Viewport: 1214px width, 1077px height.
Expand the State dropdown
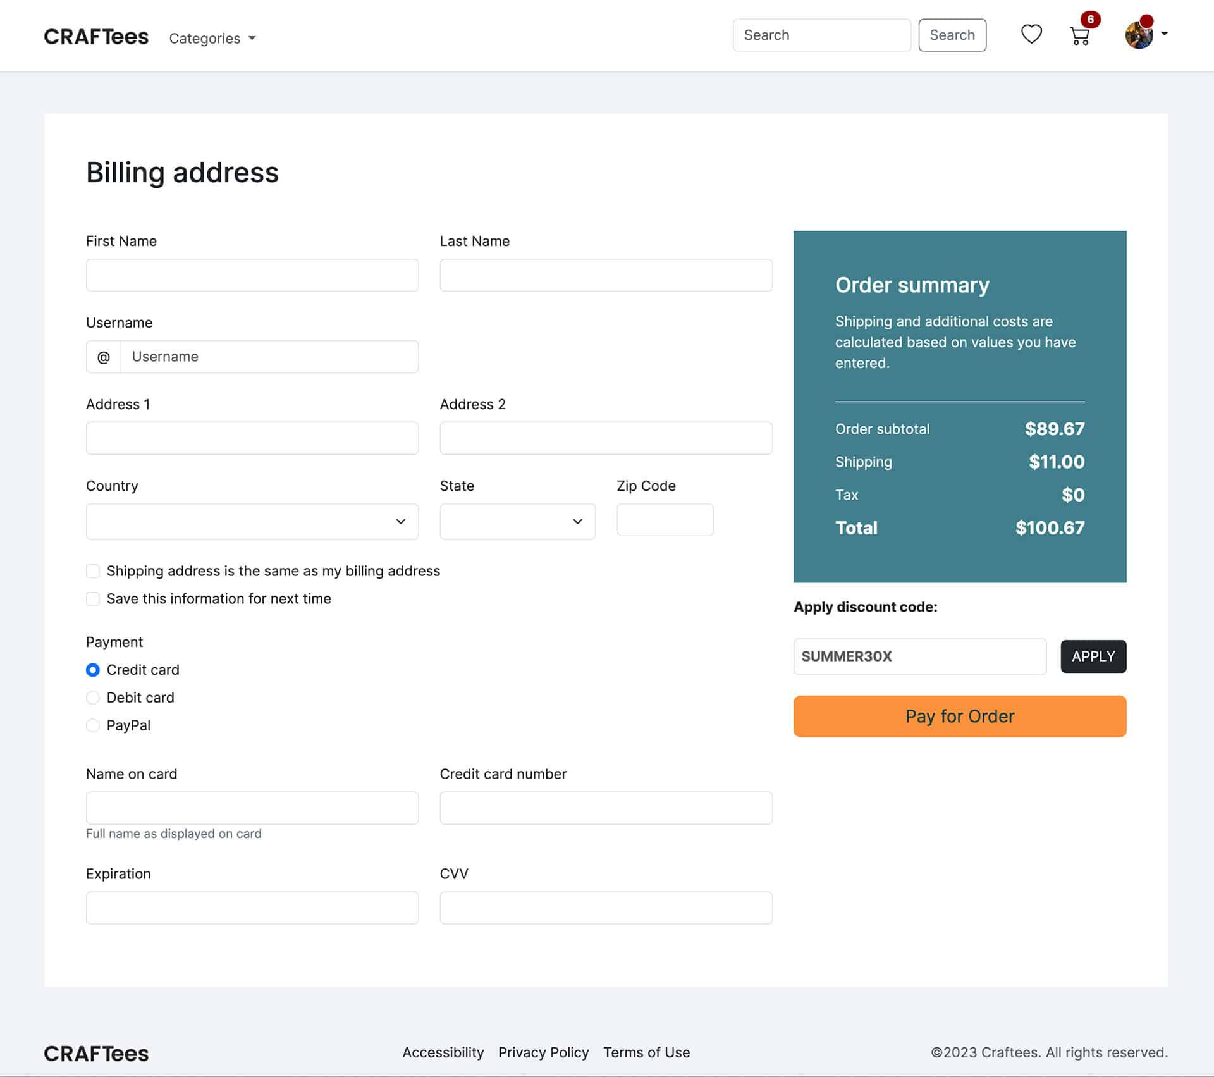click(x=517, y=521)
